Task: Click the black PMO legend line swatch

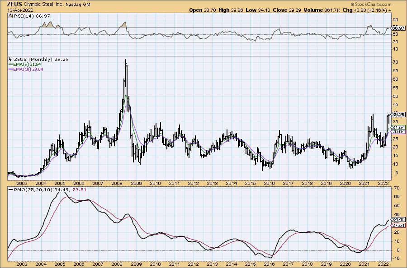Action: (x=11, y=190)
